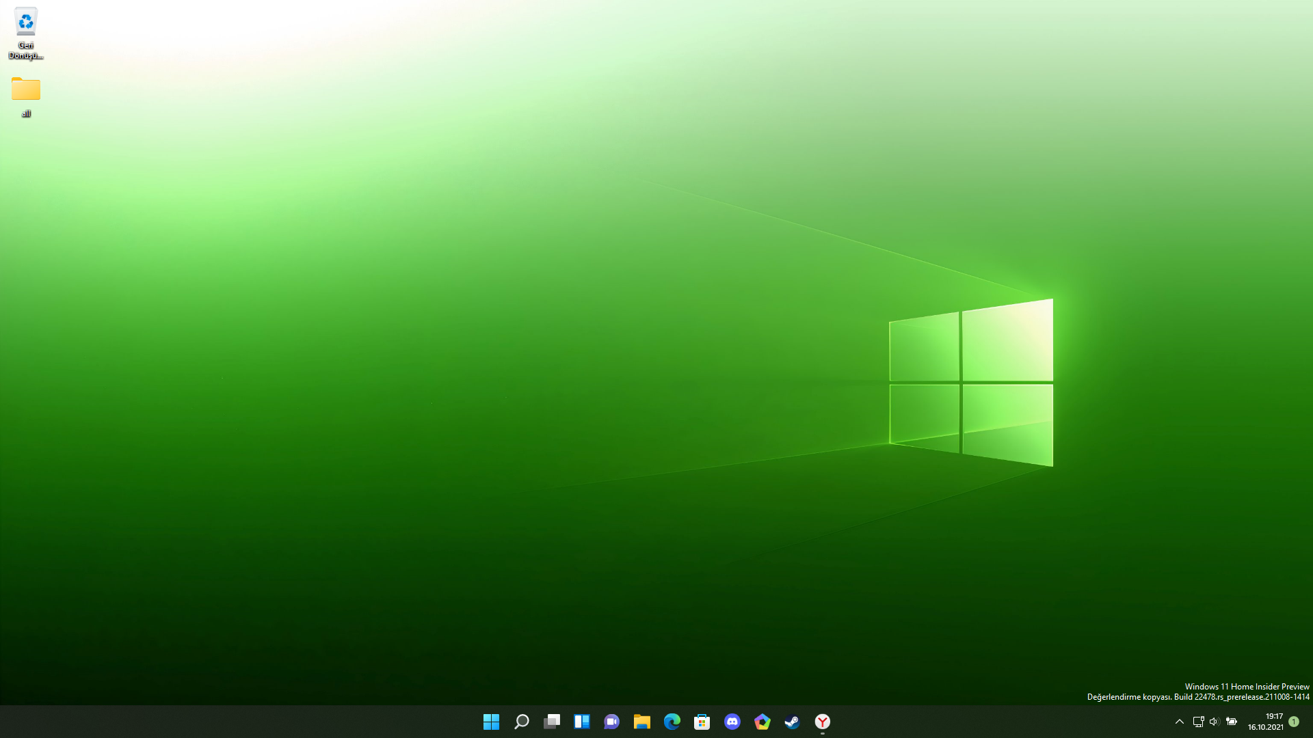Open the Windows Start menu
Image resolution: width=1313 pixels, height=738 pixels.
(491, 722)
